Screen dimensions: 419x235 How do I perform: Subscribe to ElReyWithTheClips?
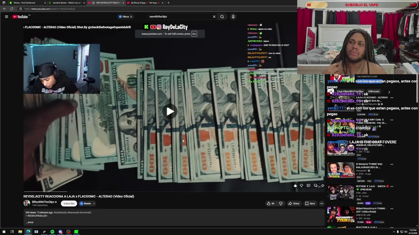(69, 203)
